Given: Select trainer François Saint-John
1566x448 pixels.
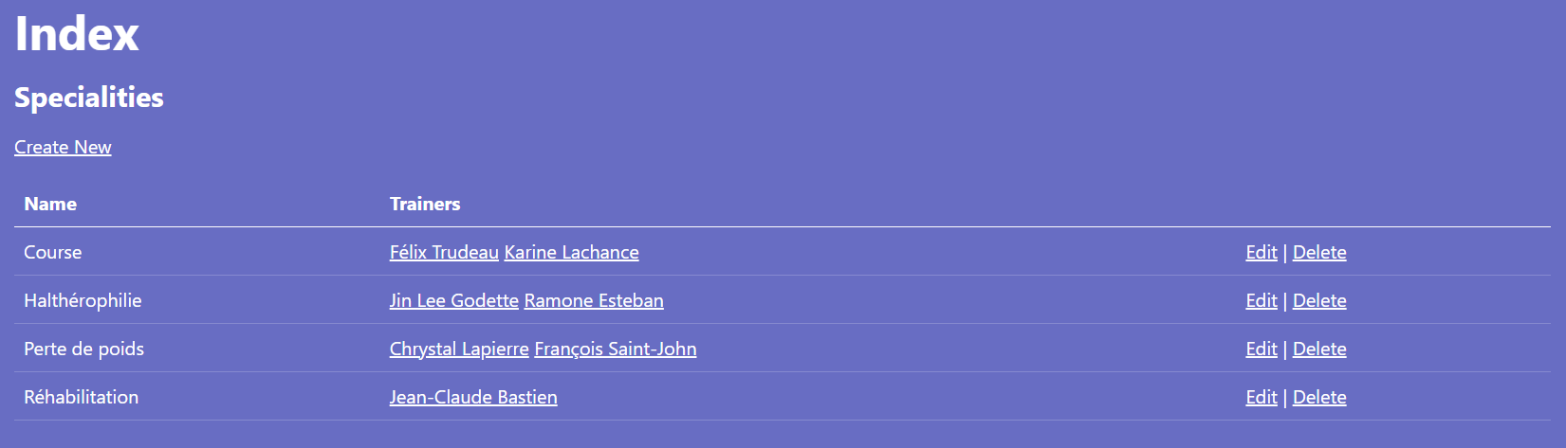Looking at the screenshot, I should pyautogui.click(x=616, y=349).
